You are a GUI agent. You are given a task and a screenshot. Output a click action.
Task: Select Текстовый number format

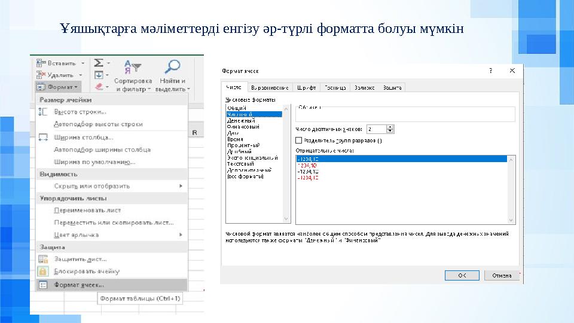[254, 164]
